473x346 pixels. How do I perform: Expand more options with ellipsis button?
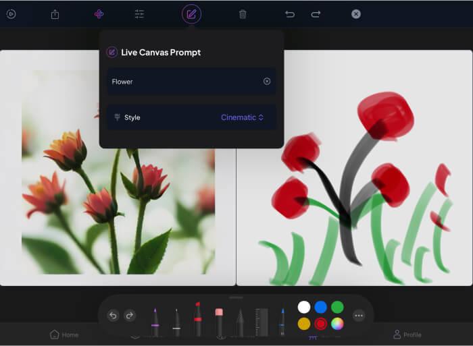(359, 315)
